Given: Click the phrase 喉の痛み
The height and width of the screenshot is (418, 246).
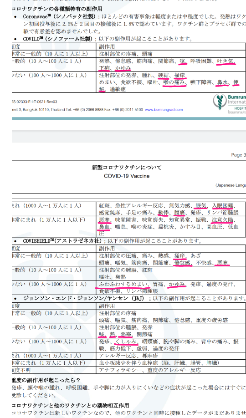Looking at the screenshot, I should pos(174,82).
